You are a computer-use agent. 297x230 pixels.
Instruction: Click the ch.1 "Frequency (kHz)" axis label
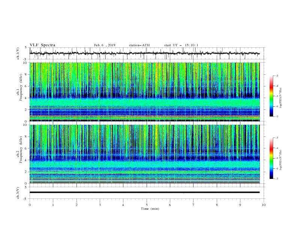(x=21, y=87)
